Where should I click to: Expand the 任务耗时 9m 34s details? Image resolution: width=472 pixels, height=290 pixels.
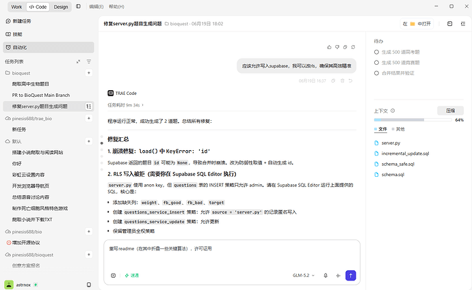click(126, 105)
